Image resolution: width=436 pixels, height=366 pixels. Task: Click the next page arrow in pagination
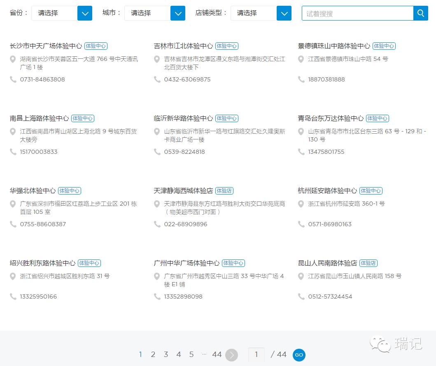tap(231, 354)
